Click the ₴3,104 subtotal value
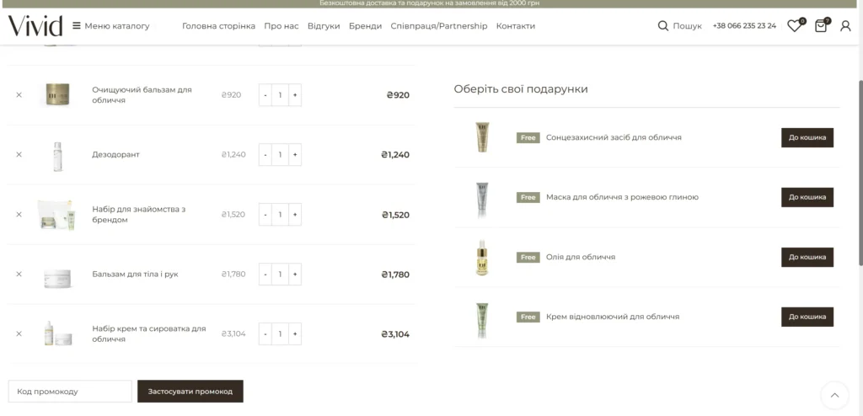The width and height of the screenshot is (863, 416). 395,334
